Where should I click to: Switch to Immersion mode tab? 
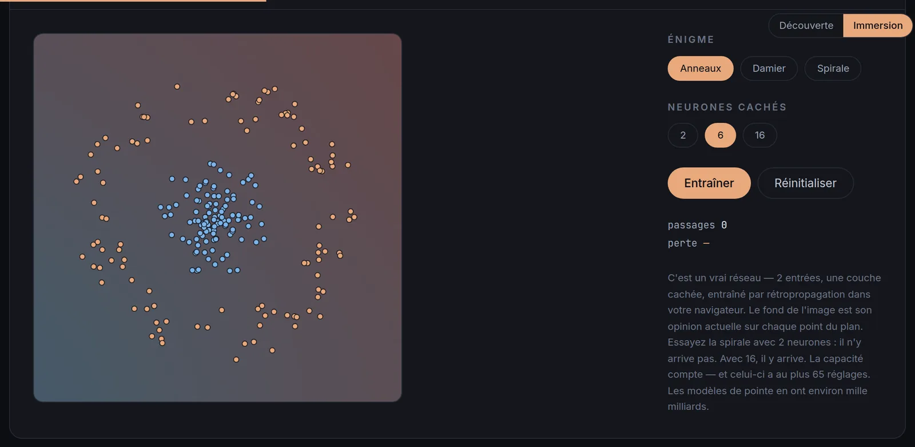click(878, 26)
